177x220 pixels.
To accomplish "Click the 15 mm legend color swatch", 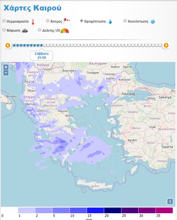I will click(x=95, y=210).
